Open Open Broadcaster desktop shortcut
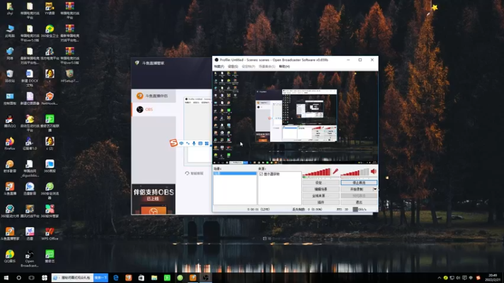 pyautogui.click(x=30, y=258)
